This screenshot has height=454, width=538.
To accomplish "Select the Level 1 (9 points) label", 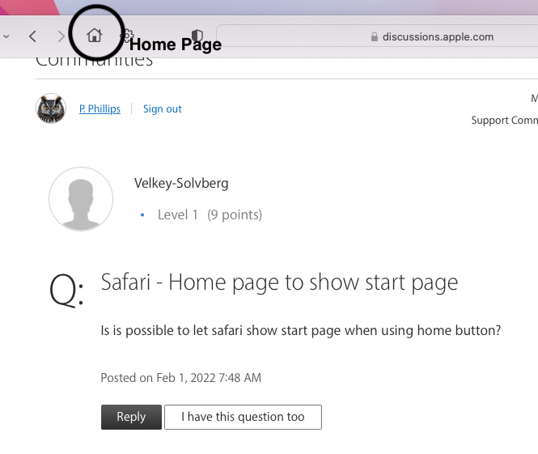I will tap(210, 214).
